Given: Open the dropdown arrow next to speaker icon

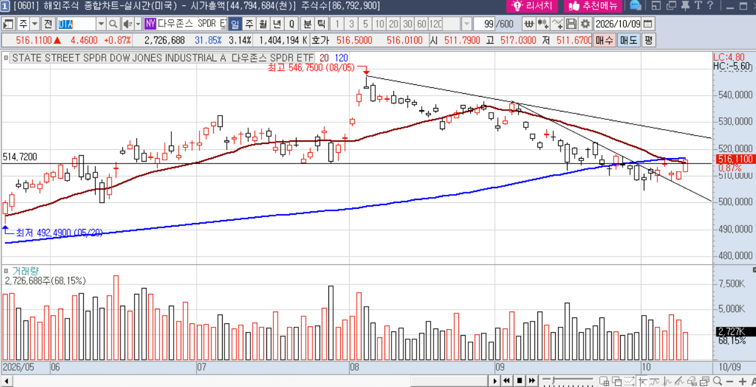Looking at the screenshot, I should coord(138,24).
